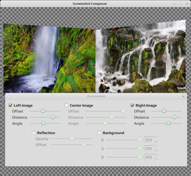Click the Right Image Offset slider handle
The height and width of the screenshot is (176, 191).
(164, 111)
